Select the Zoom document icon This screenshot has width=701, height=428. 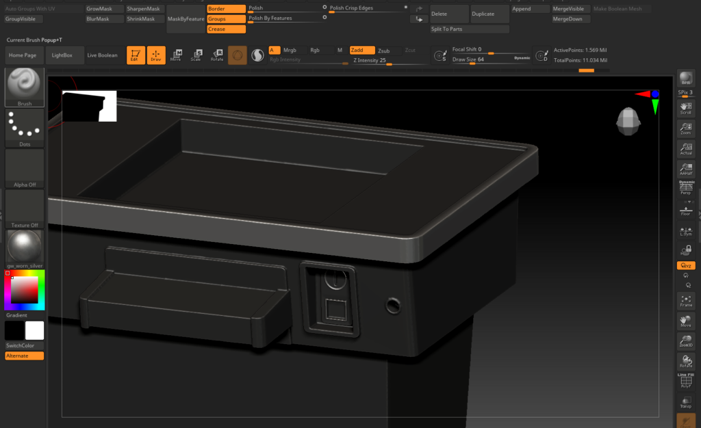[686, 129]
